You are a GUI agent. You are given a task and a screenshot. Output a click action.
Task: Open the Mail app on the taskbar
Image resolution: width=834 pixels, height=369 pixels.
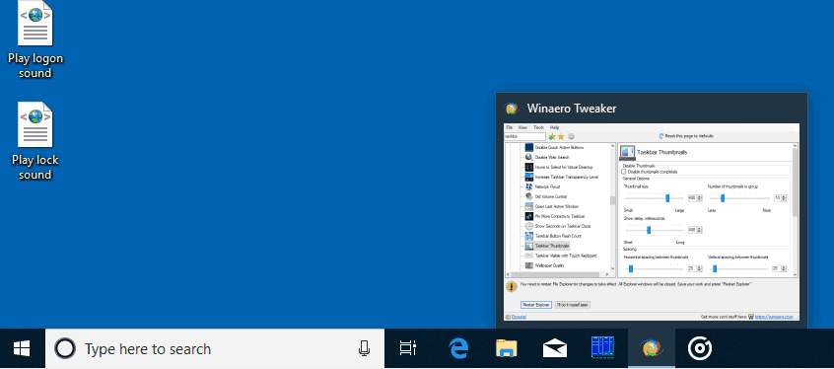pos(555,348)
